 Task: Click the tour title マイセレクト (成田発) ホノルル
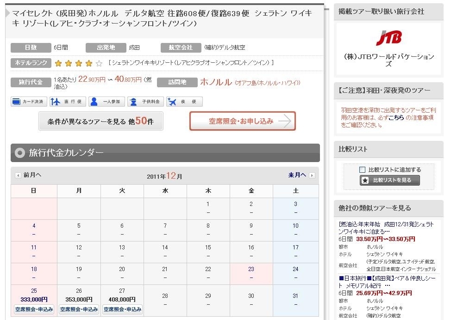click(x=162, y=18)
